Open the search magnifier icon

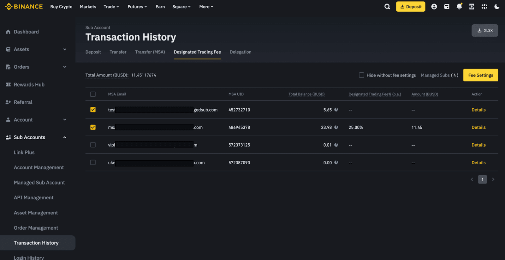(x=387, y=7)
